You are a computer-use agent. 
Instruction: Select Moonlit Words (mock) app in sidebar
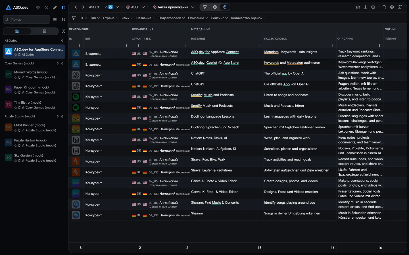(34, 75)
